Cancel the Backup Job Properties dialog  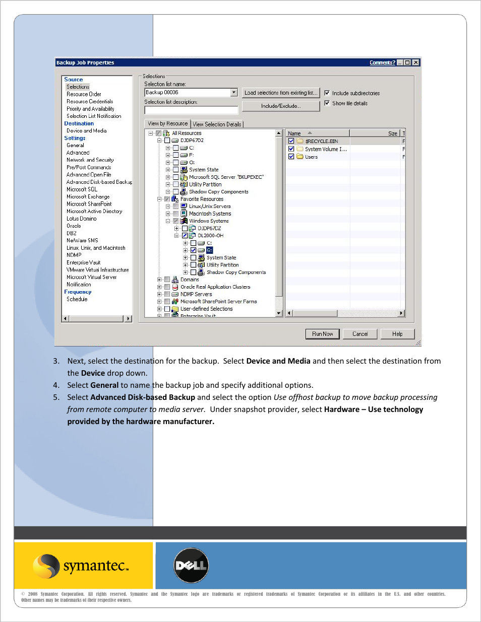(360, 334)
